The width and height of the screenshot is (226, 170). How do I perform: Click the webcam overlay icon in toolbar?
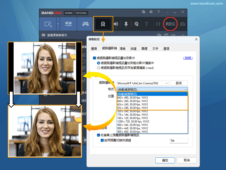click(103, 24)
